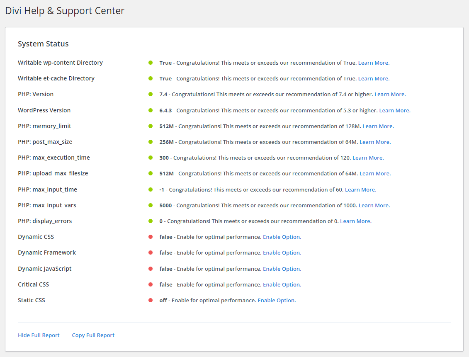The height and width of the screenshot is (357, 469).
Task: Click the 'Dynamic JavaScript' label
Action: (x=44, y=269)
